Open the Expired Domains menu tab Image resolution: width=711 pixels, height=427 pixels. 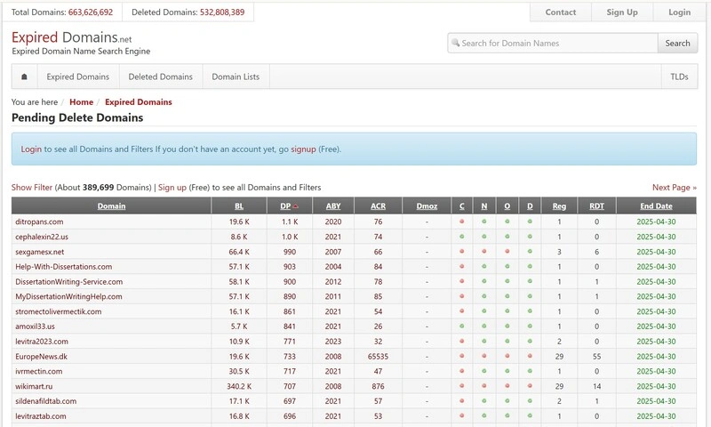pos(78,77)
